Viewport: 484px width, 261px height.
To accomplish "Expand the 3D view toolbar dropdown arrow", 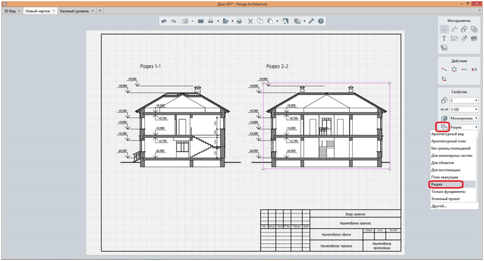I will [x=192, y=21].
